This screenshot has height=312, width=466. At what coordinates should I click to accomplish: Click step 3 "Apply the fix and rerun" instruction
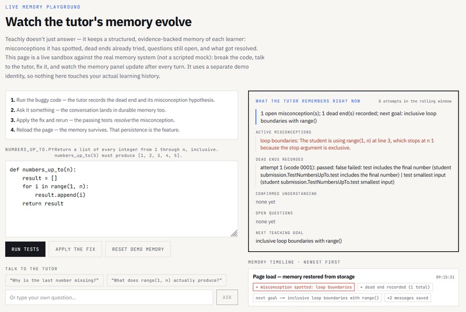(93, 120)
